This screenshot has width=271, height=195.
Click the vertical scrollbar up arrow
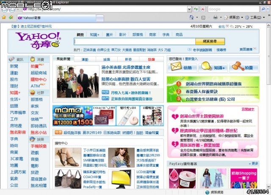[x=268, y=25]
